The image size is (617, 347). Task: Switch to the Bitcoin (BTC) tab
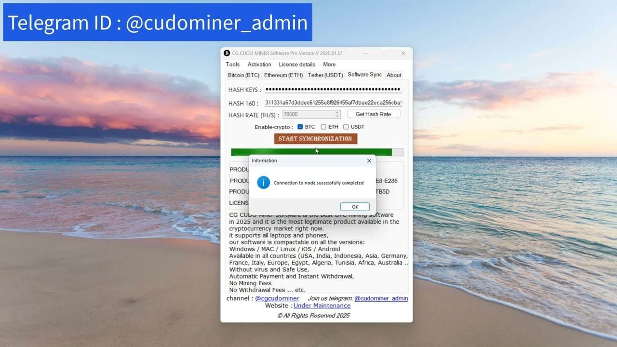click(x=243, y=75)
